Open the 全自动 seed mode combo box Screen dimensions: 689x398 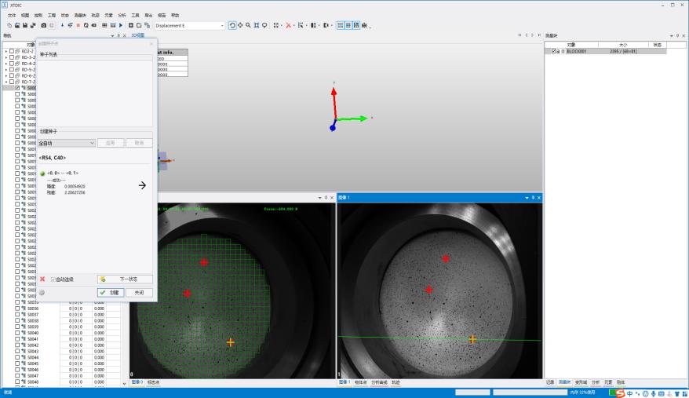click(67, 143)
